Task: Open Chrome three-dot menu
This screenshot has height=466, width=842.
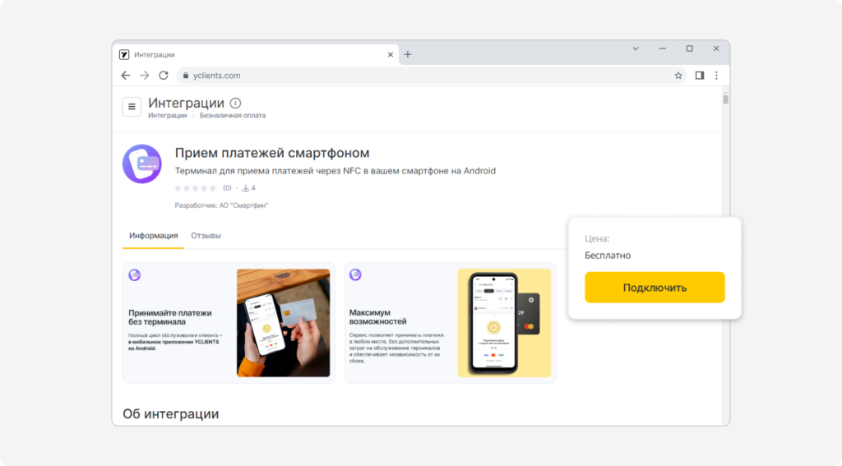Action: click(x=716, y=76)
